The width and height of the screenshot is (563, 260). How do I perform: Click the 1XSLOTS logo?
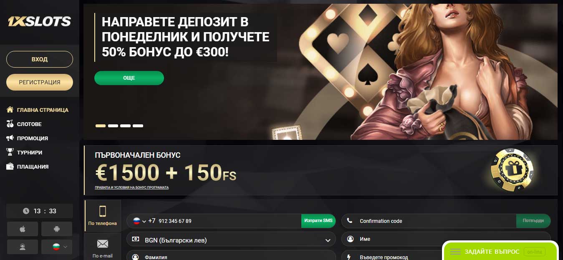40,22
